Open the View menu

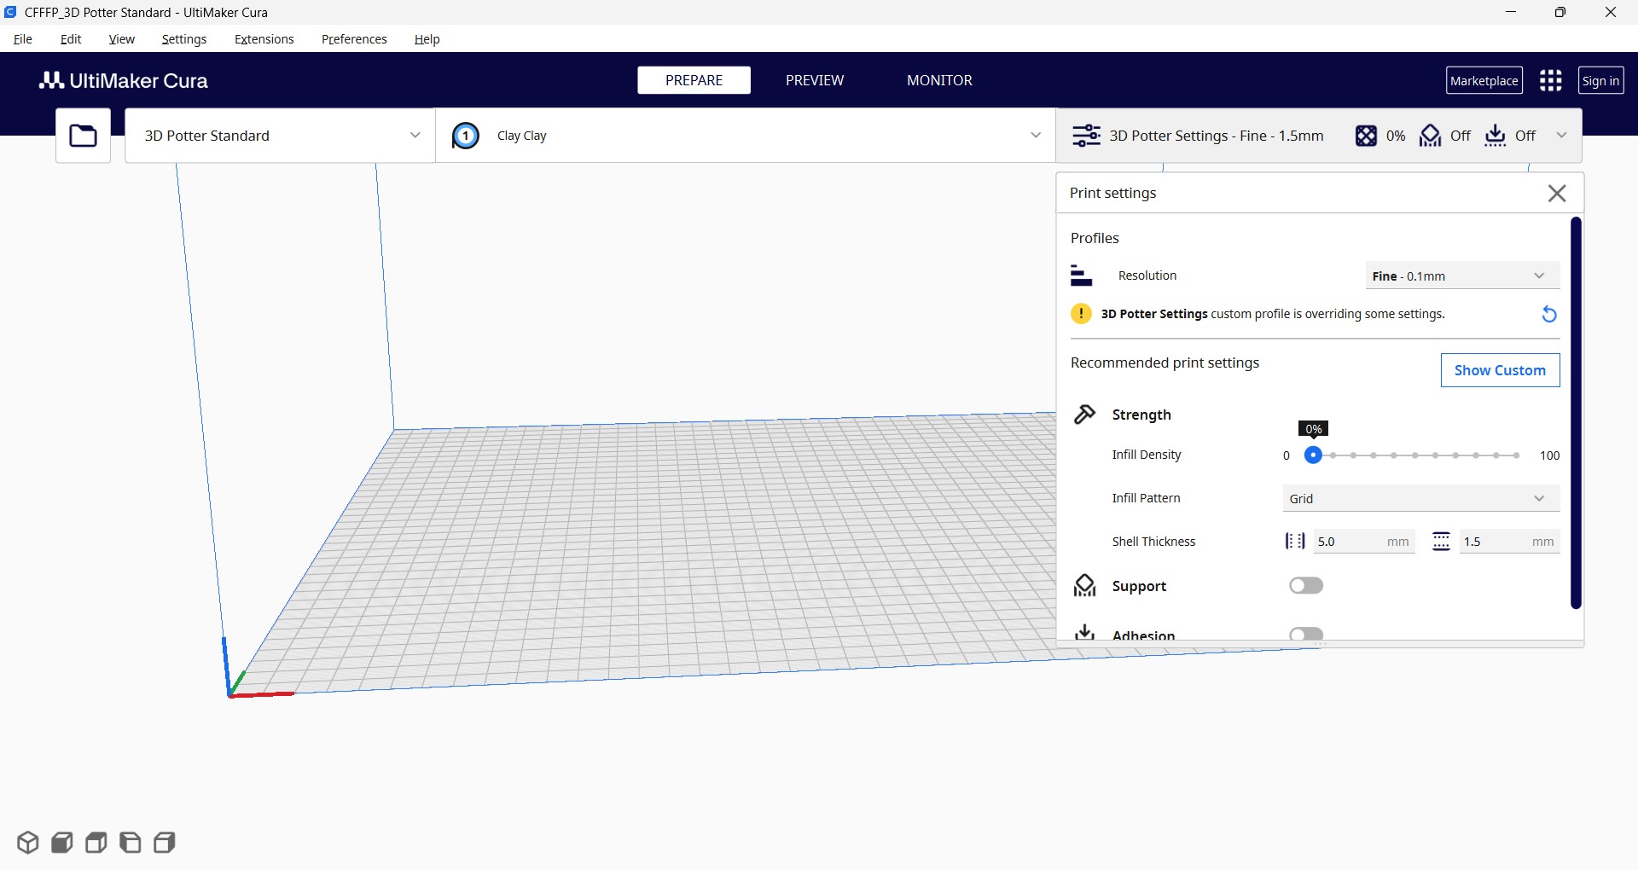(122, 39)
